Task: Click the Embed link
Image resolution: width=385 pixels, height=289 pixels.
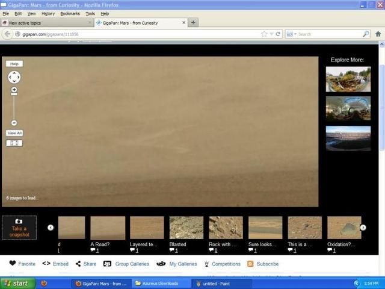Action: [61, 264]
